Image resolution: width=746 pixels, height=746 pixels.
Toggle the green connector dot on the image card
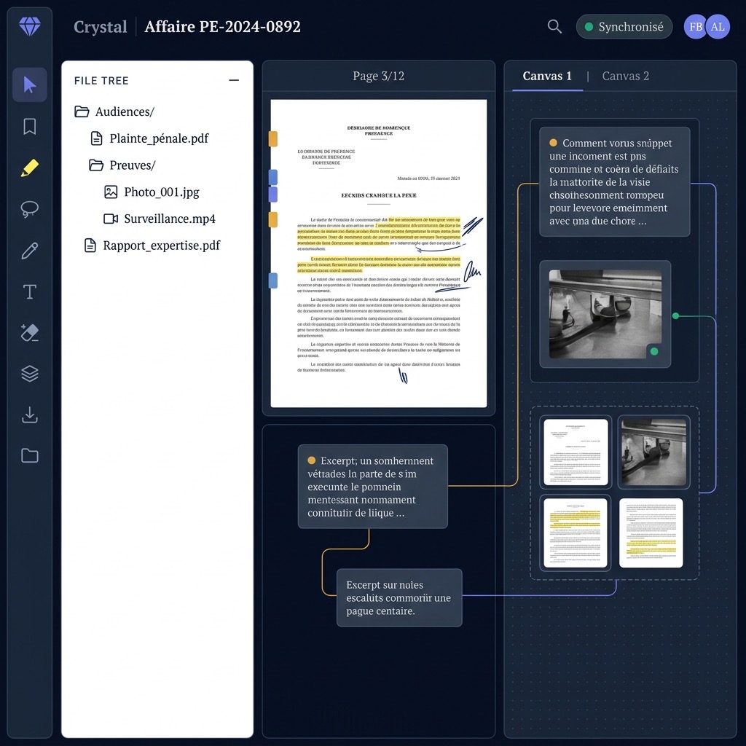[675, 316]
